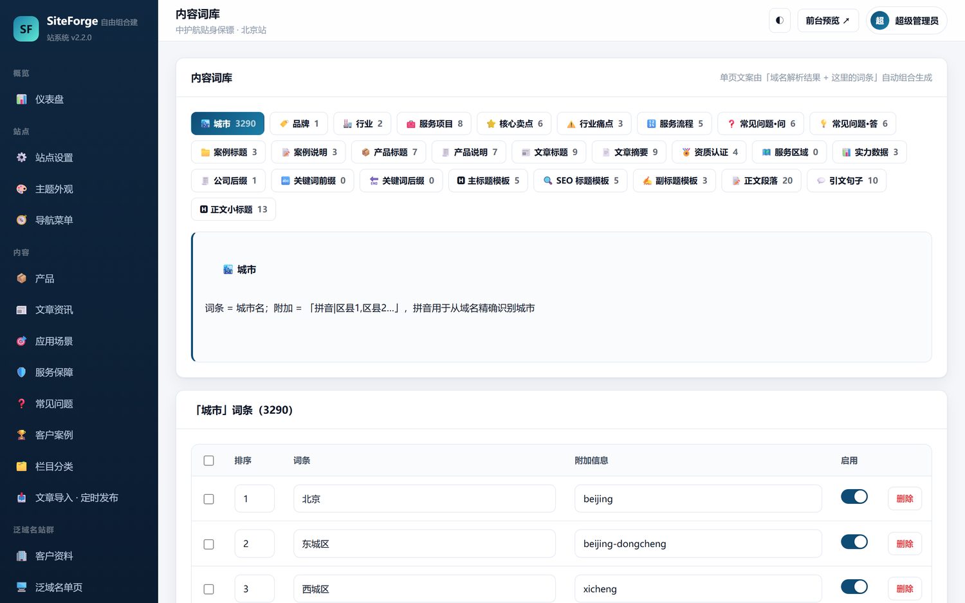Switch to the 品牌 category tab

click(299, 124)
